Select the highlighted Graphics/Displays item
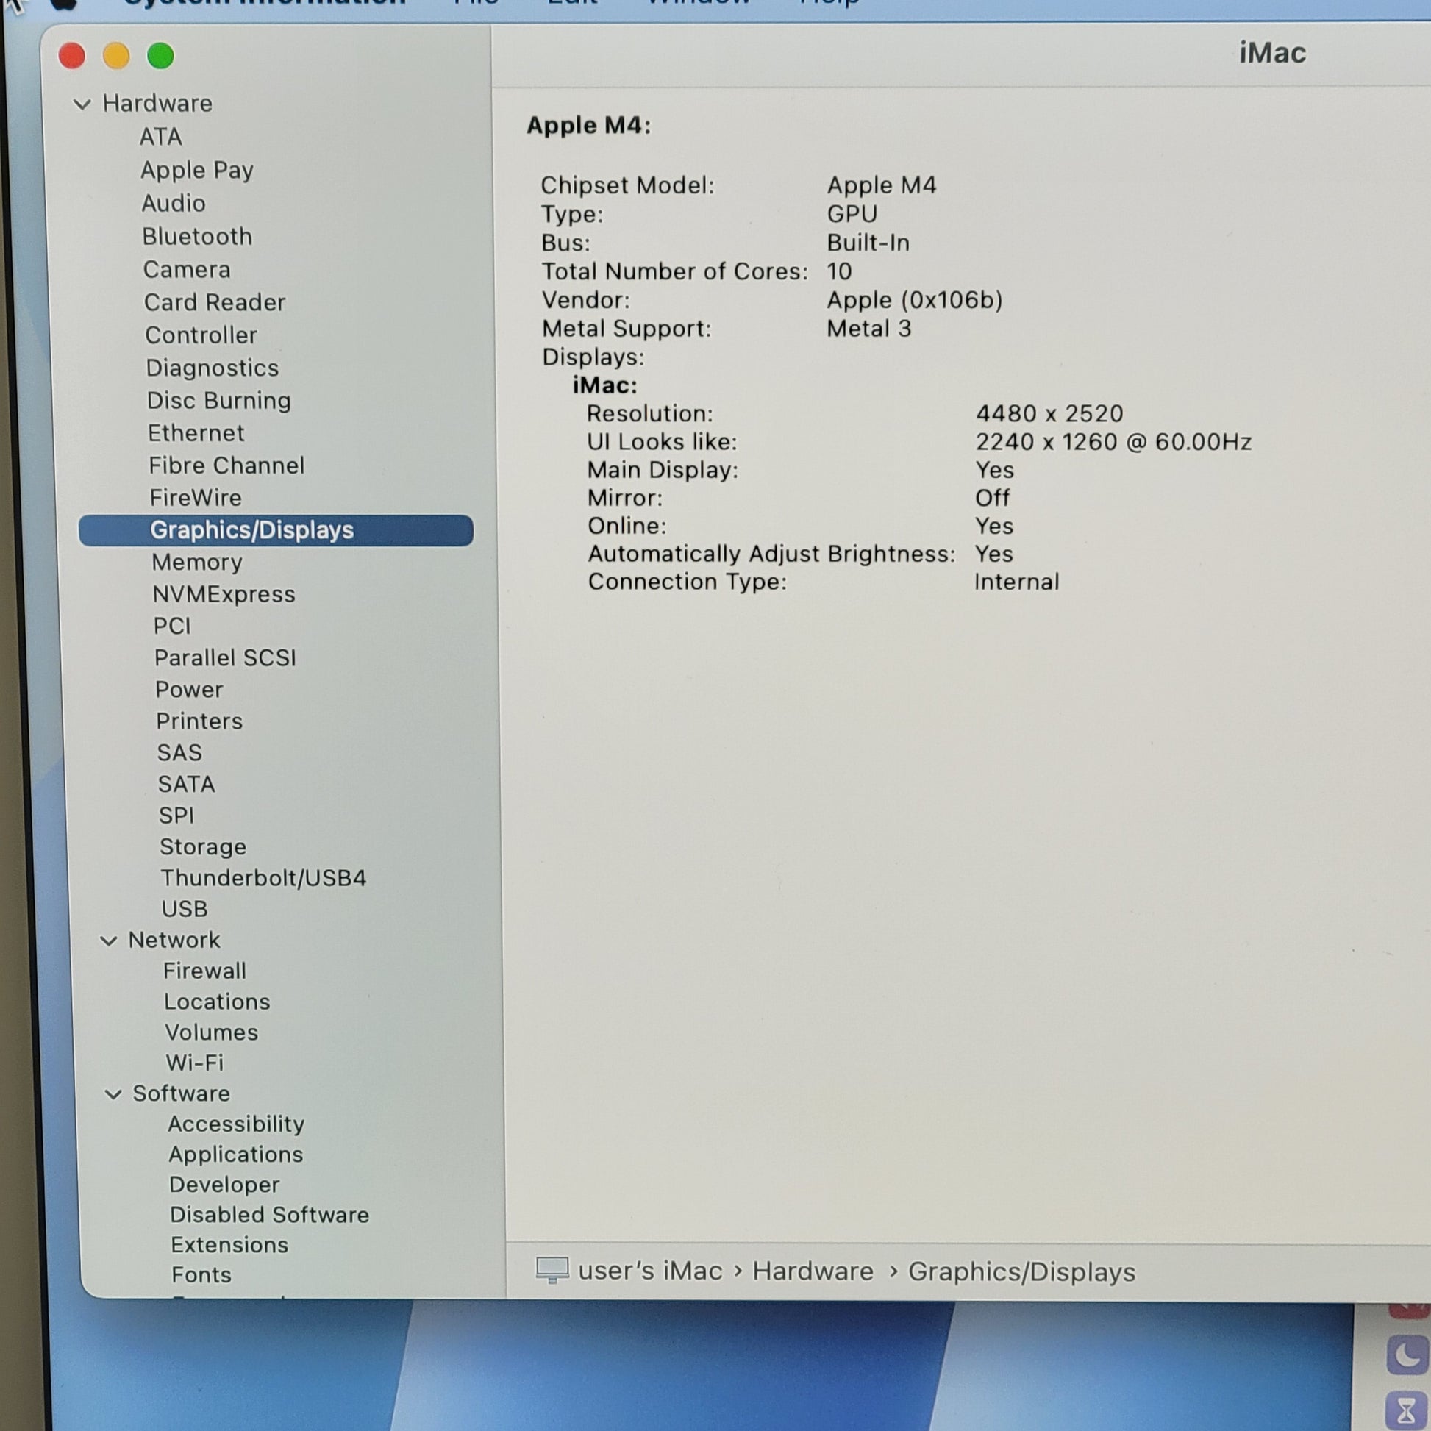Image resolution: width=1431 pixels, height=1431 pixels. tap(251, 530)
